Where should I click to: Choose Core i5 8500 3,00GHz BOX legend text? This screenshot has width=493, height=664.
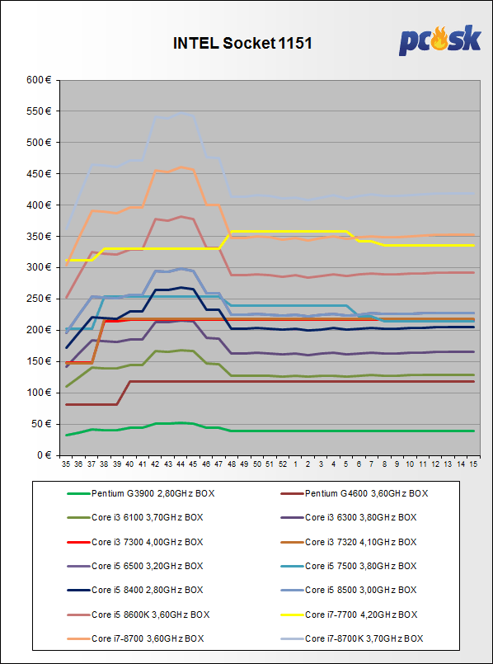(361, 590)
